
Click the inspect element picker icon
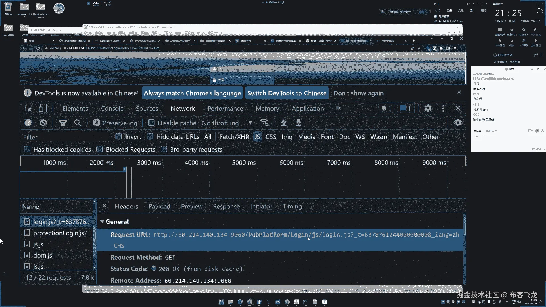[28, 108]
